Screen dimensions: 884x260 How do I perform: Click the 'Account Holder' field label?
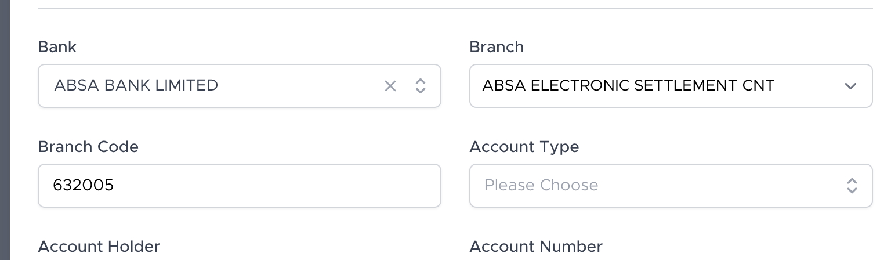click(x=99, y=247)
